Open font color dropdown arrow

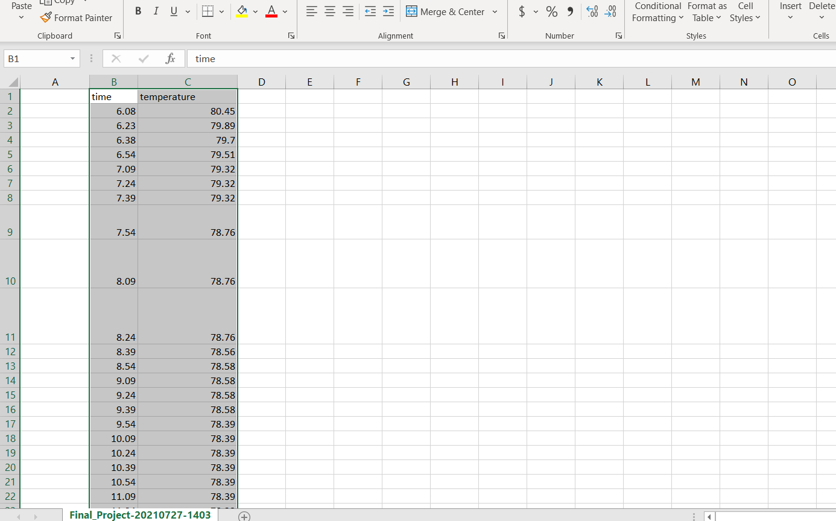tap(285, 11)
